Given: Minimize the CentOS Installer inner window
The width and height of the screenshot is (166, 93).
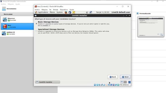Looking at the screenshot, I should coord(123,16).
